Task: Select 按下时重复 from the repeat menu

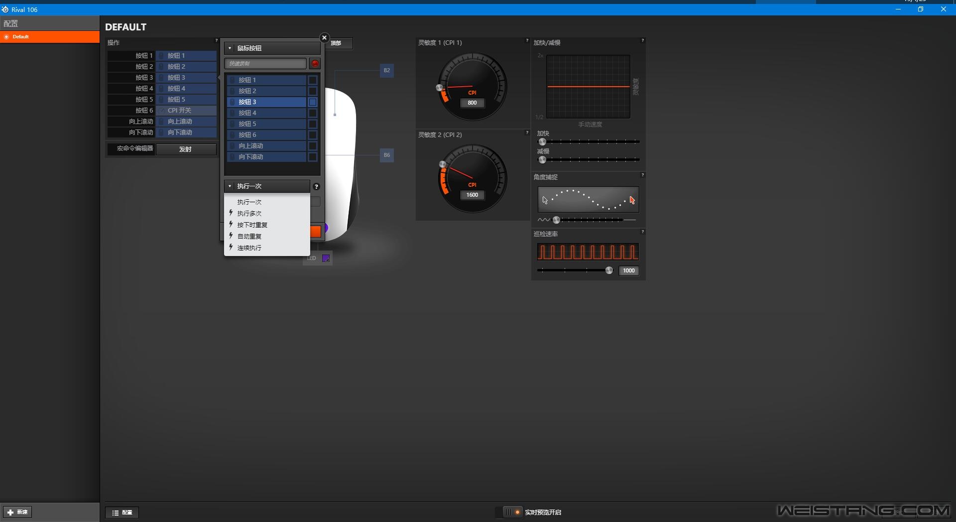Action: 252,225
